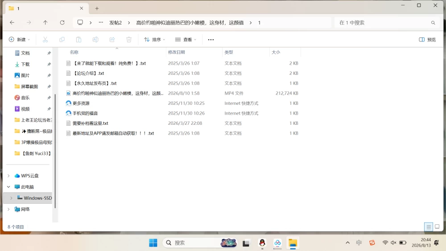
Task: Expand the Windows-SSD drive node
Action: 12,198
